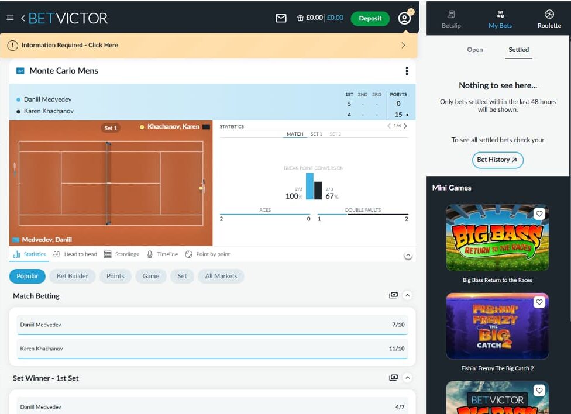Open Big Bass Return to the Races thumbnail

coord(497,237)
